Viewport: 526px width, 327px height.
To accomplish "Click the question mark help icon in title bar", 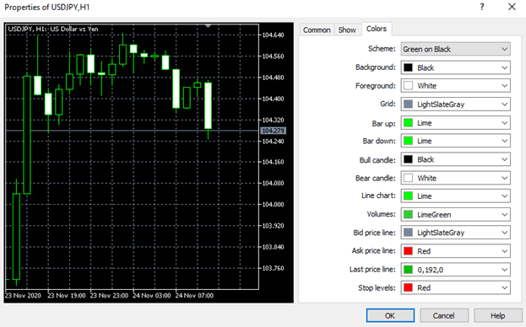I will (x=482, y=7).
